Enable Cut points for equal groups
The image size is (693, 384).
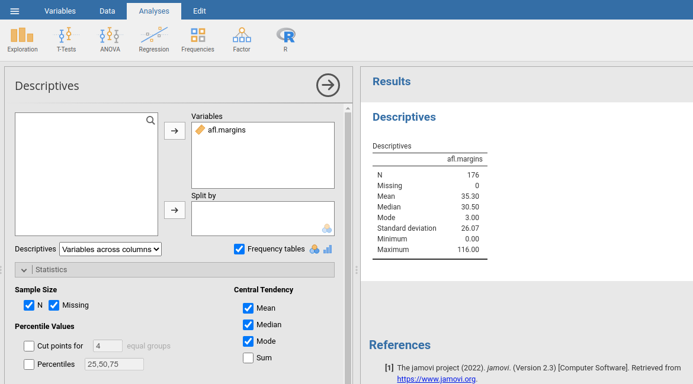29,346
